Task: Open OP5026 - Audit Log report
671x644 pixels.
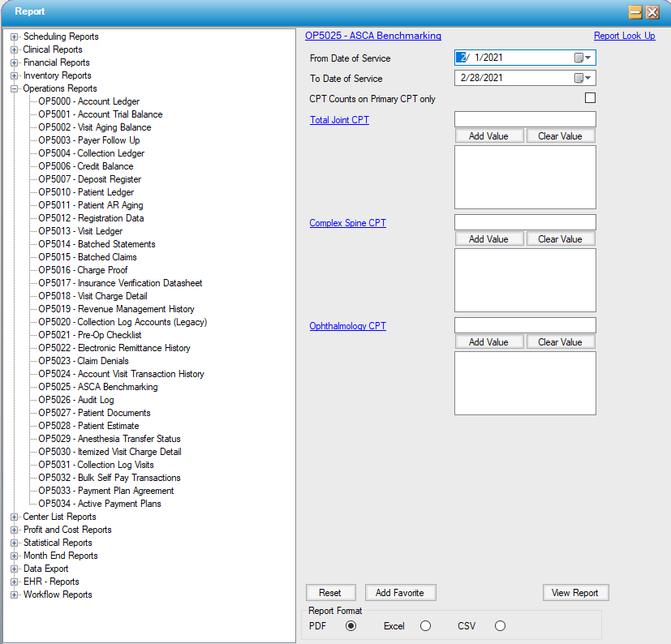Action: [x=75, y=400]
